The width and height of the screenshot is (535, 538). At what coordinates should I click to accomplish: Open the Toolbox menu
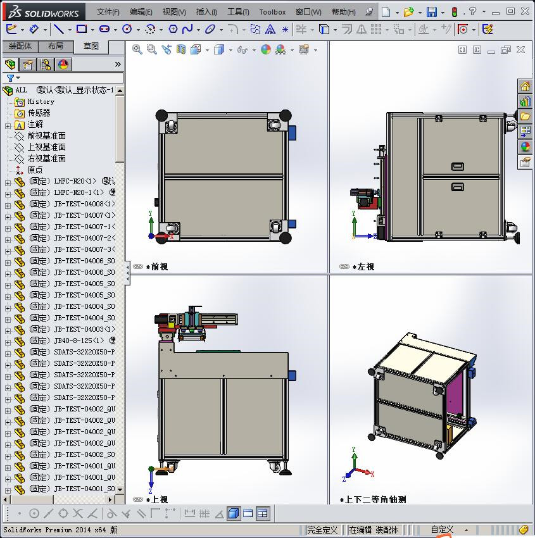pyautogui.click(x=272, y=12)
